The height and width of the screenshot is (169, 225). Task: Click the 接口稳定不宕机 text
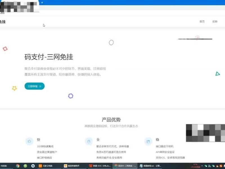[x=165, y=146]
